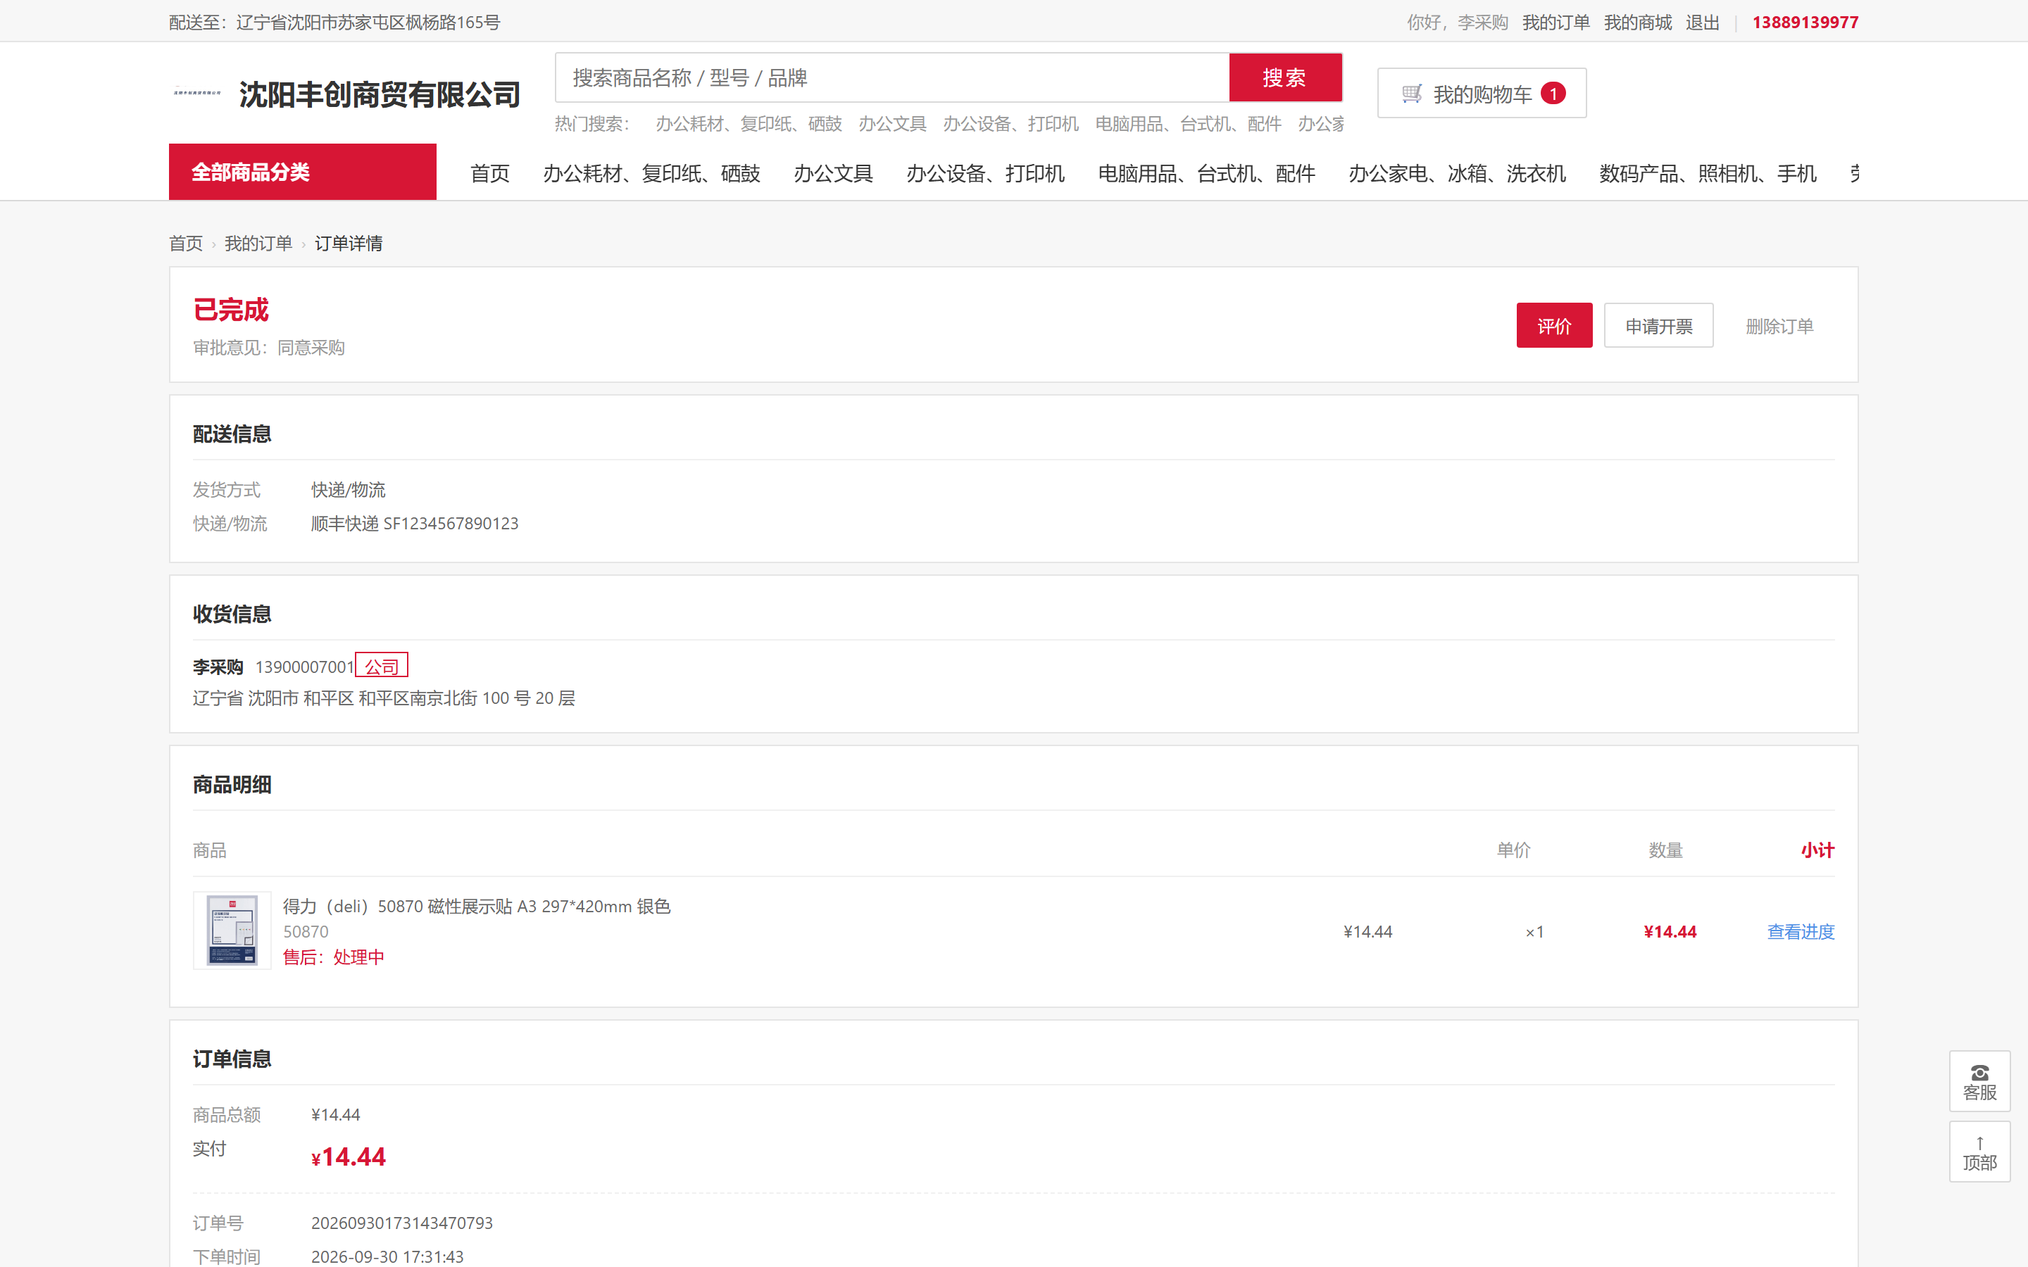The width and height of the screenshot is (2028, 1267).
Task: Click hot search 办公耗材、复印纸、硒鼓 suggestion
Action: (x=749, y=124)
